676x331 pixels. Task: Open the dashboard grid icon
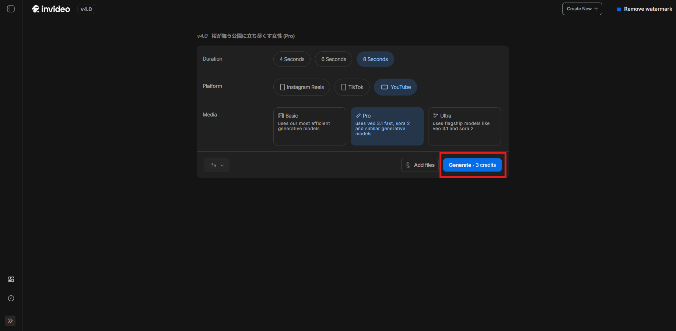coord(11,279)
